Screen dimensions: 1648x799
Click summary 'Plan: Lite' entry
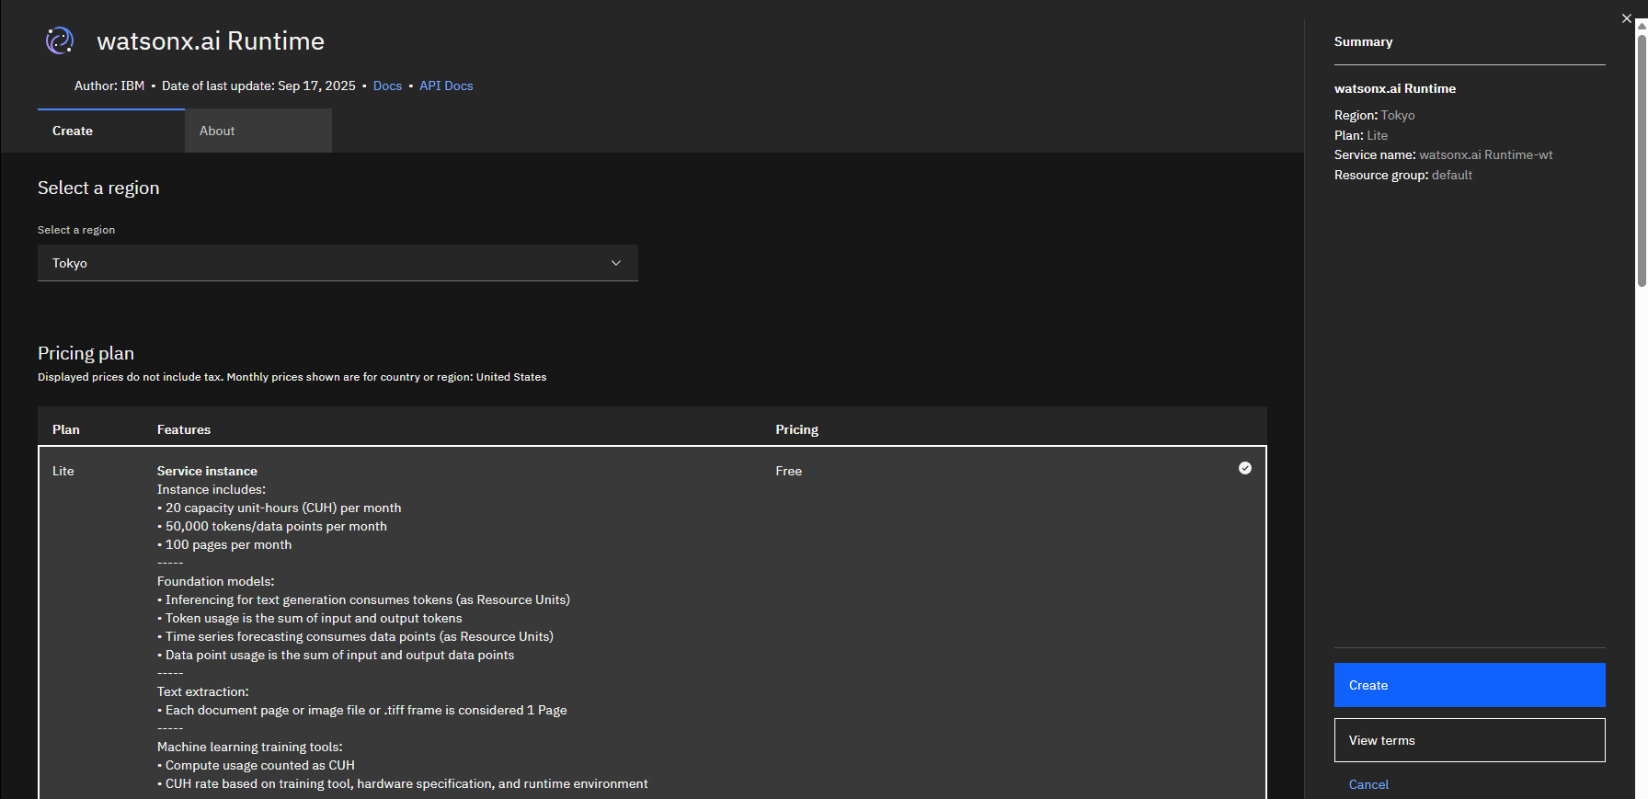tap(1361, 135)
